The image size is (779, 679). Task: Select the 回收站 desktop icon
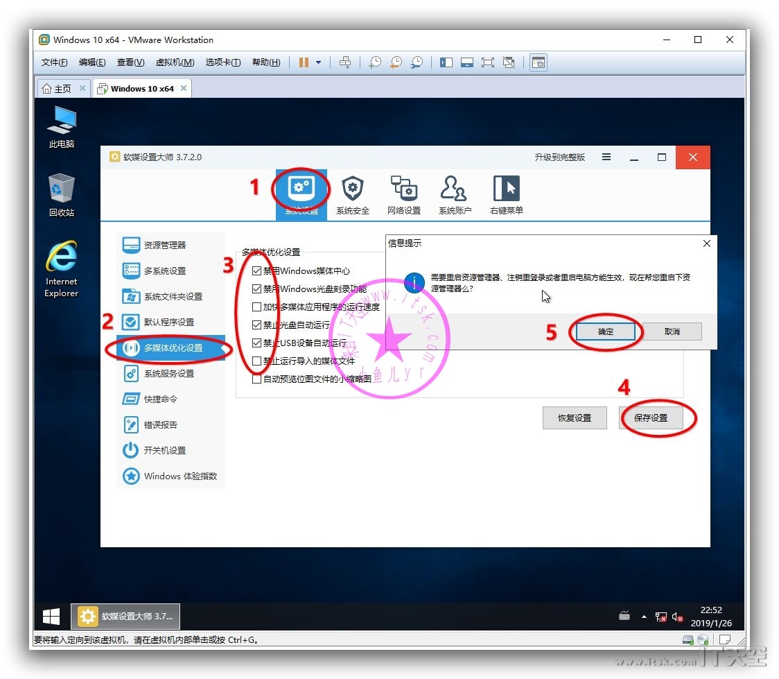(x=61, y=196)
